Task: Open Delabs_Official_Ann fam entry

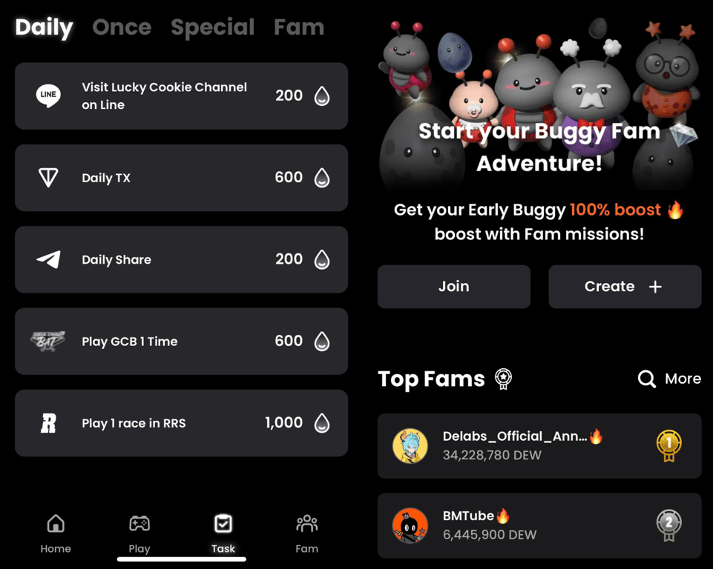Action: click(x=539, y=445)
